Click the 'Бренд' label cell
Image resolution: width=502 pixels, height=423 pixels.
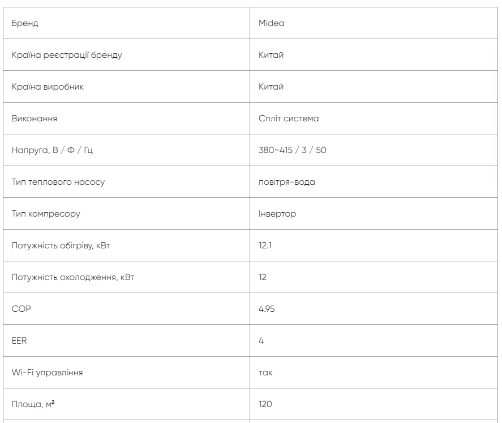point(25,24)
